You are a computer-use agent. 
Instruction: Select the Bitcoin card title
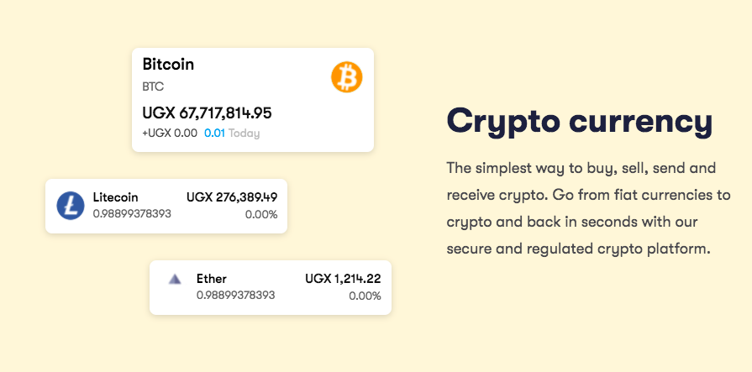168,64
